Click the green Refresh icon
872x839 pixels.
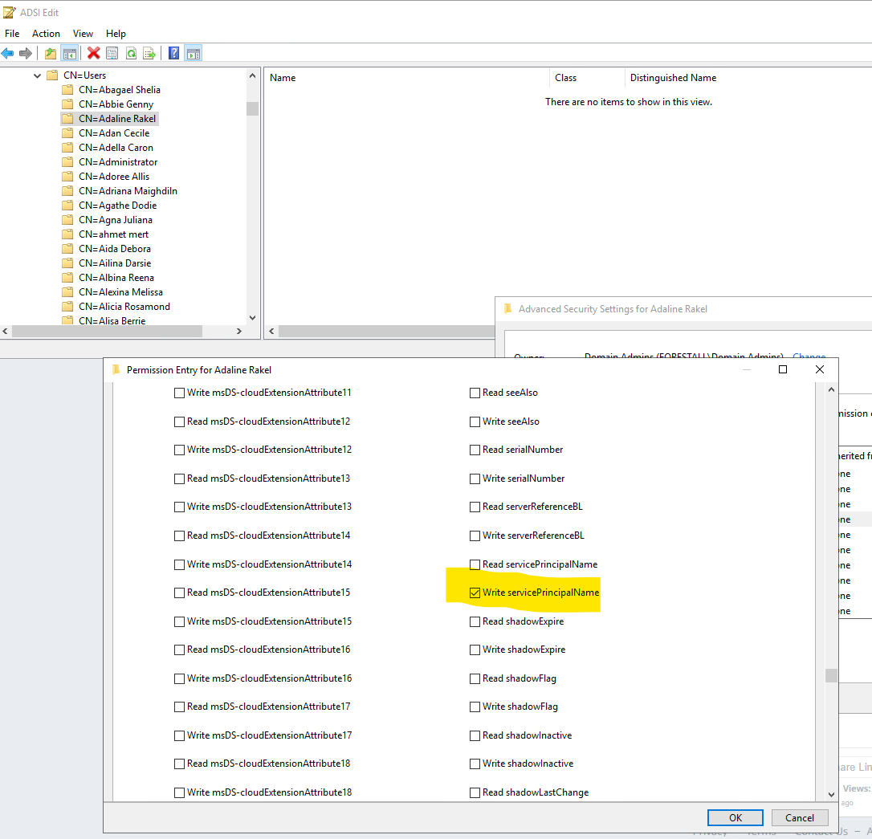(131, 54)
